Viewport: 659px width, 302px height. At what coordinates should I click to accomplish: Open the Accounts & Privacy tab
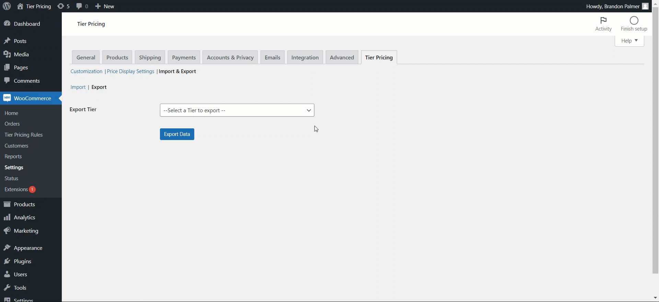(230, 57)
